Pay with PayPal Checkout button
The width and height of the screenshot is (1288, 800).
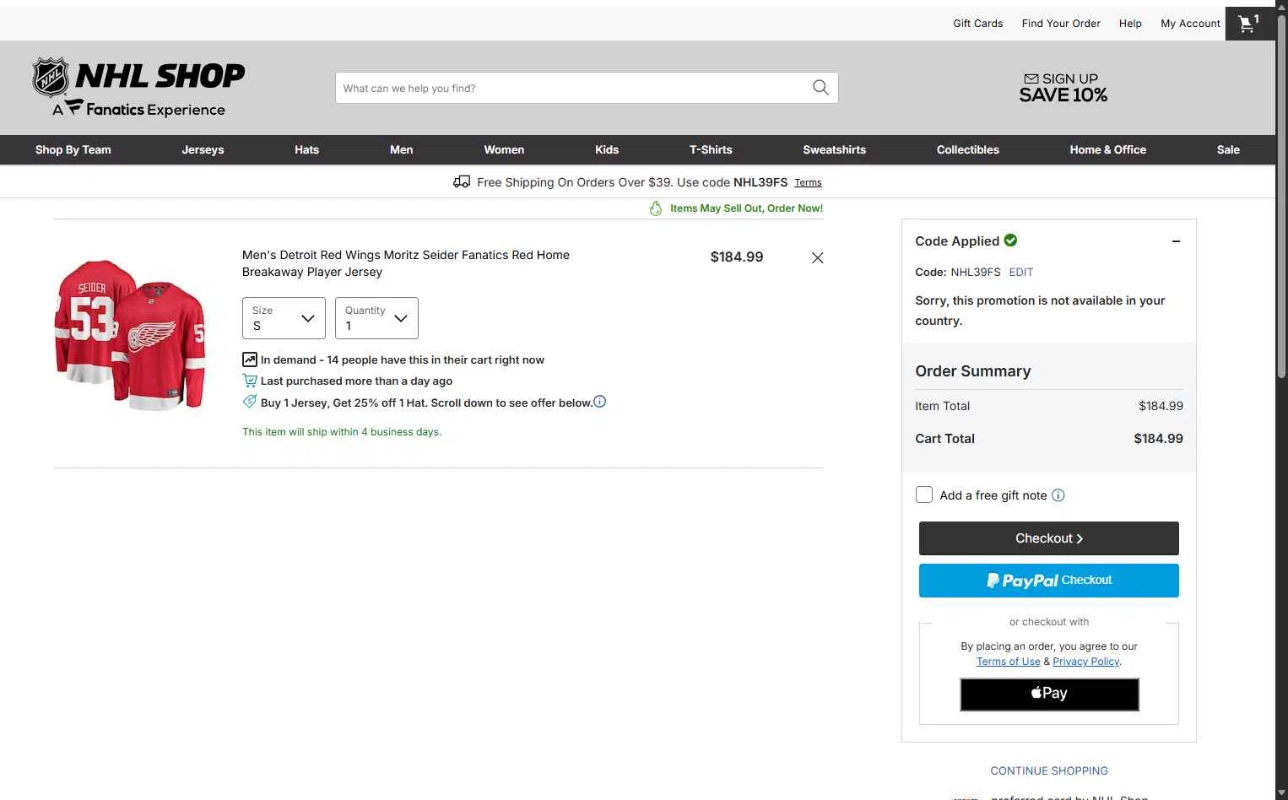click(1049, 581)
